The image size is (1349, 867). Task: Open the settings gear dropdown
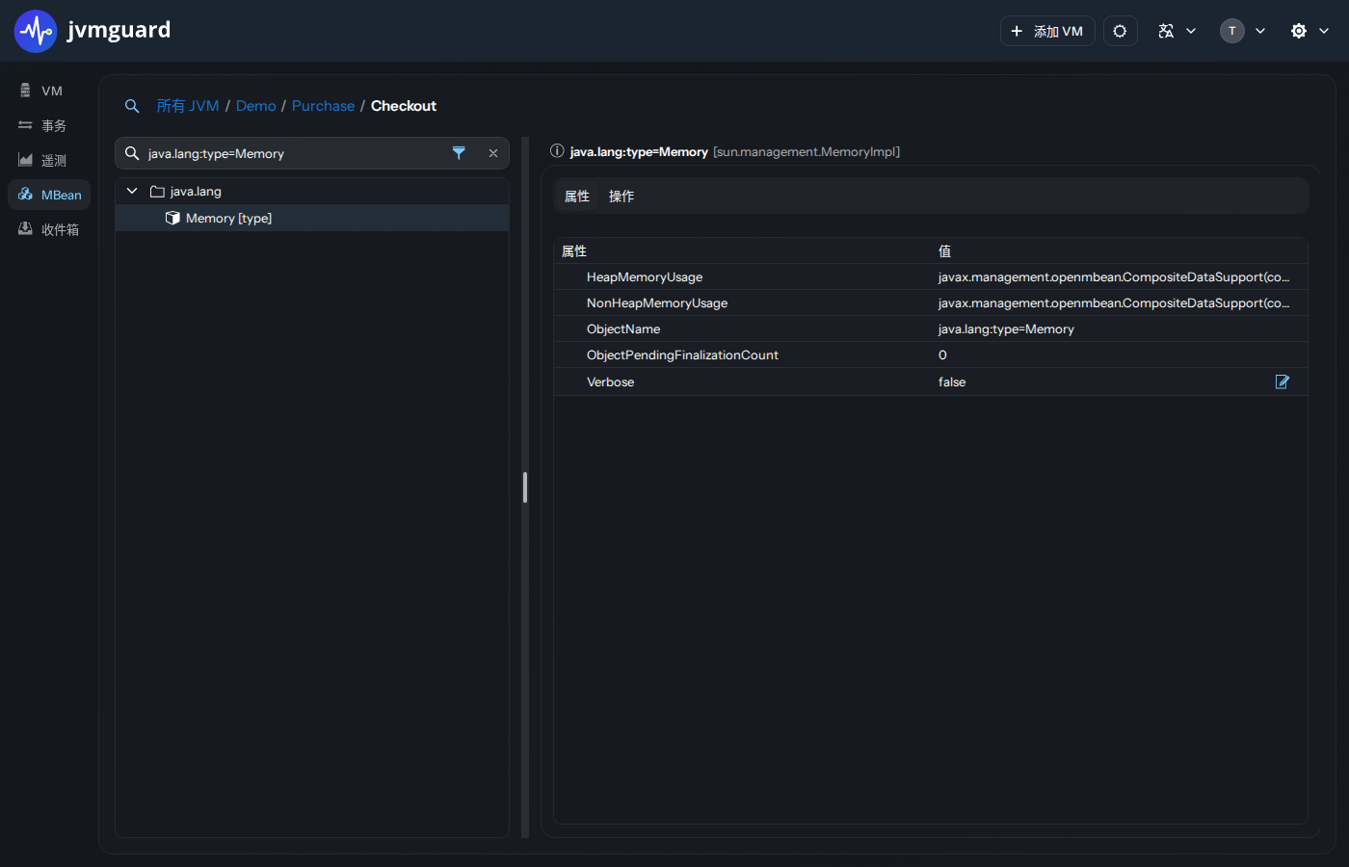pyautogui.click(x=1309, y=31)
